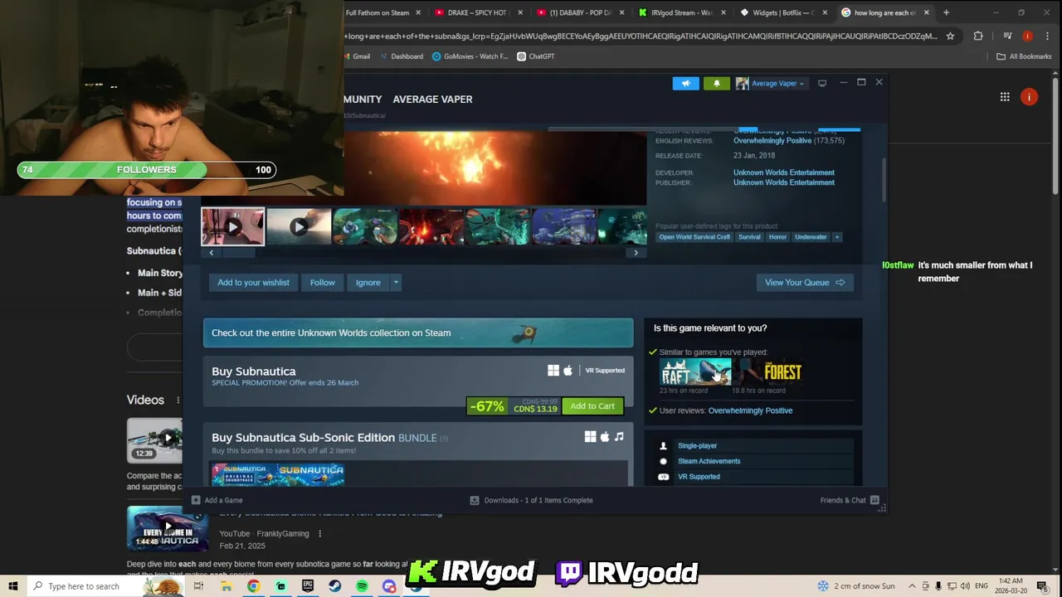Select the second video thumbnail with play icon
This screenshot has width=1062, height=597.
(x=299, y=226)
